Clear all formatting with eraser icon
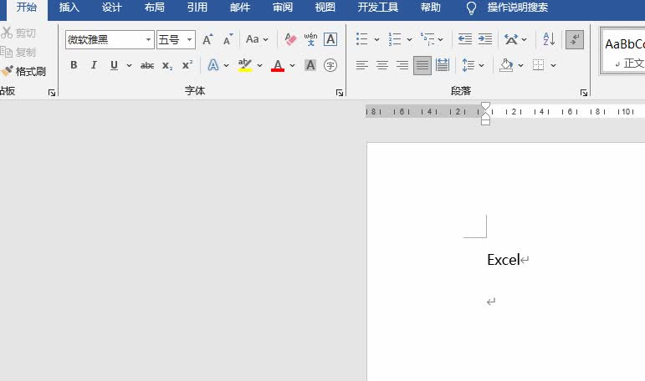The image size is (645, 381). tap(290, 39)
